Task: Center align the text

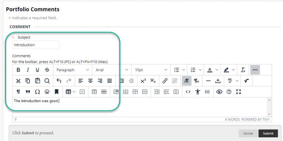Action: coord(90,81)
